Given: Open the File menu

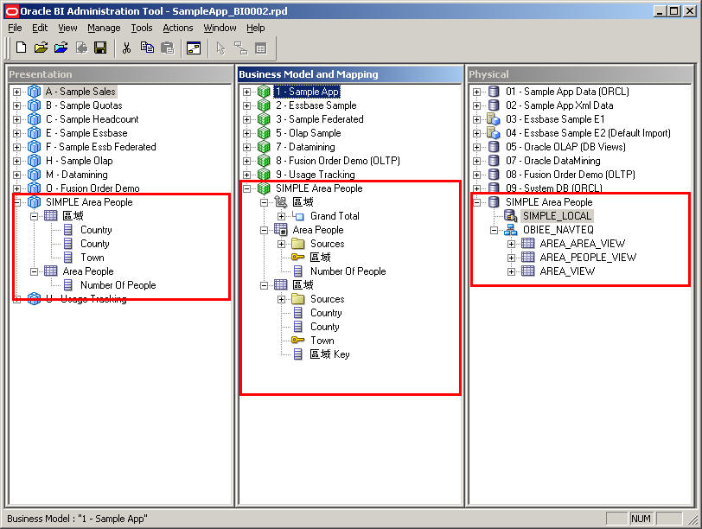Looking at the screenshot, I should pyautogui.click(x=15, y=28).
